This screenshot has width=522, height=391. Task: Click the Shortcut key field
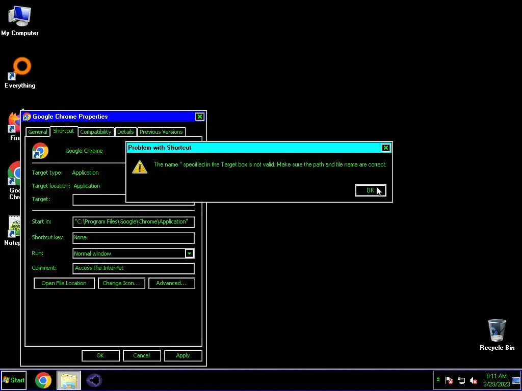coord(133,238)
